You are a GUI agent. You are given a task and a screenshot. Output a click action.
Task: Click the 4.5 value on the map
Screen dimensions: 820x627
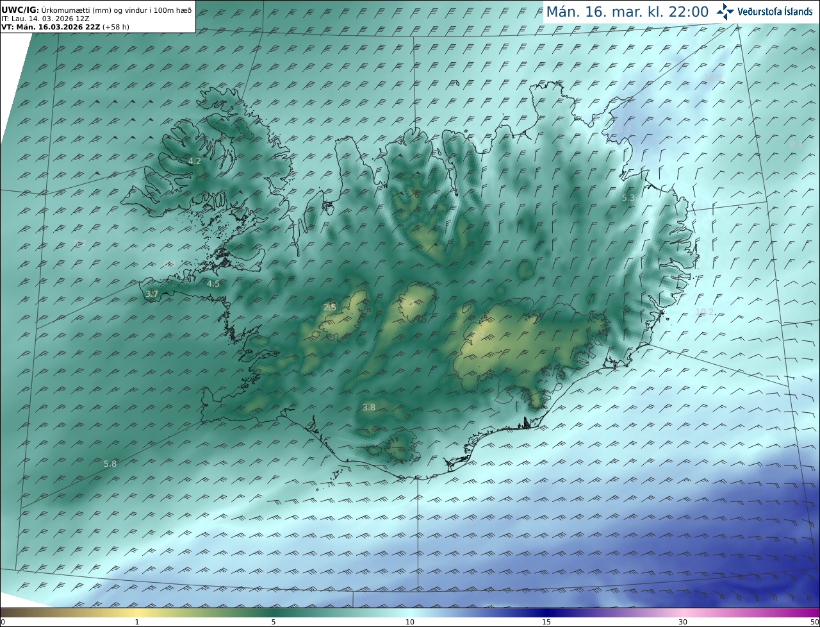point(213,283)
